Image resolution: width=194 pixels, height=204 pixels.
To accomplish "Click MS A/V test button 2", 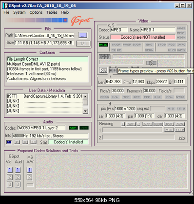I will (x=29, y=177).
